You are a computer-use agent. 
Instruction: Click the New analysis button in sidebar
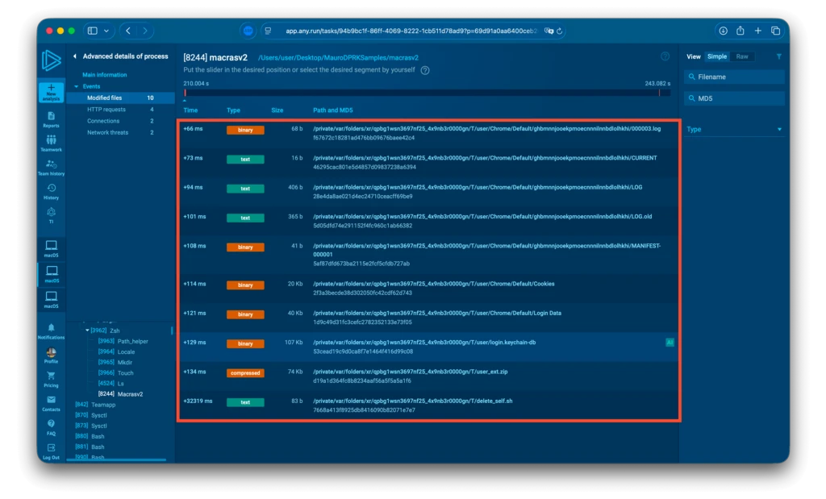click(x=51, y=91)
